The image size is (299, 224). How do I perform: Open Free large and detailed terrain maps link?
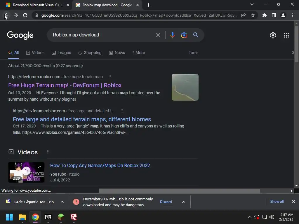[x=82, y=119]
